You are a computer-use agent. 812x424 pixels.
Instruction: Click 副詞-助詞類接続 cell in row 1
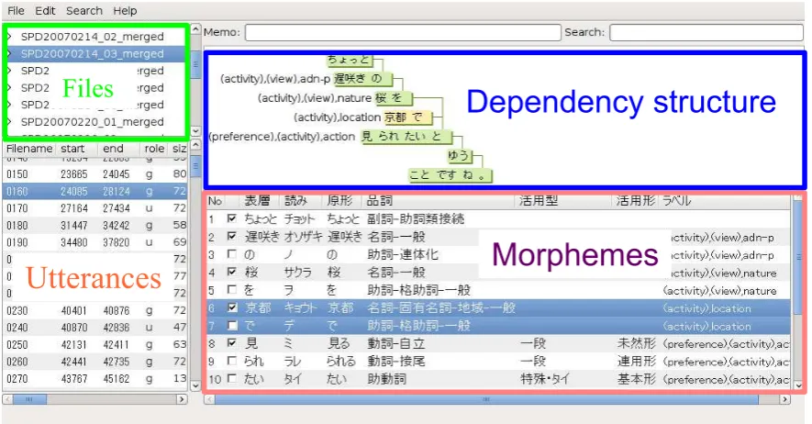click(x=416, y=219)
